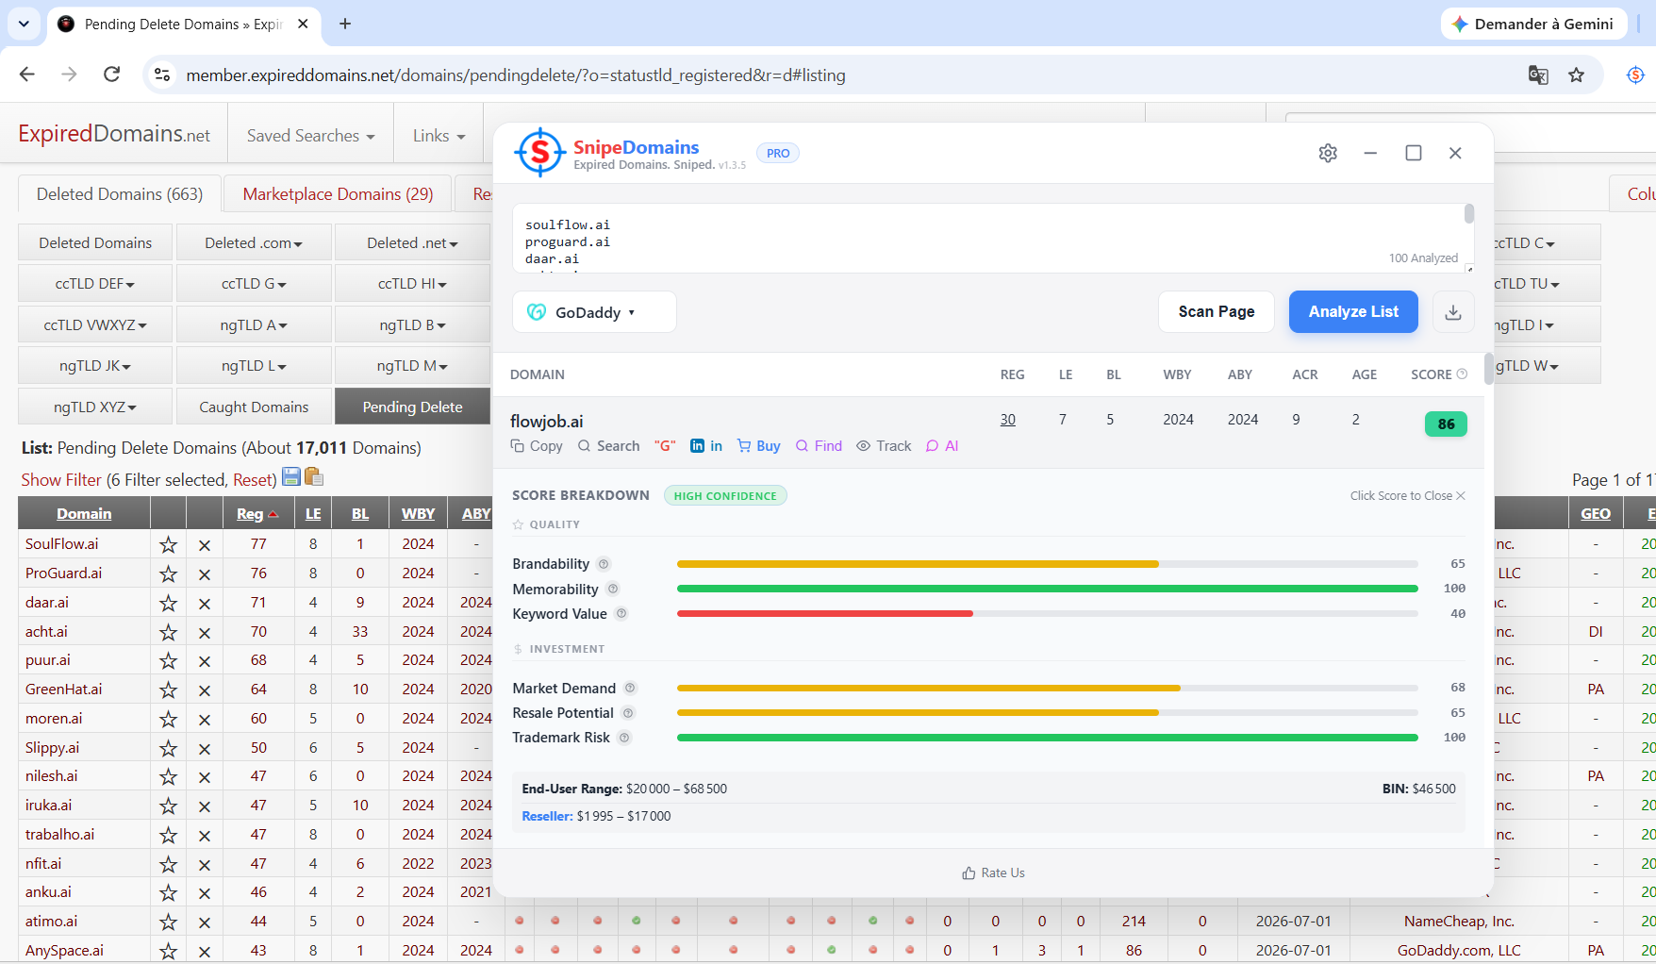Show info for Keyword Value metric
1656x964 pixels.
coord(621,614)
